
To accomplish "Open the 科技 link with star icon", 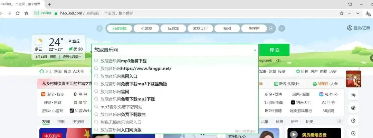I will coord(302,71).
